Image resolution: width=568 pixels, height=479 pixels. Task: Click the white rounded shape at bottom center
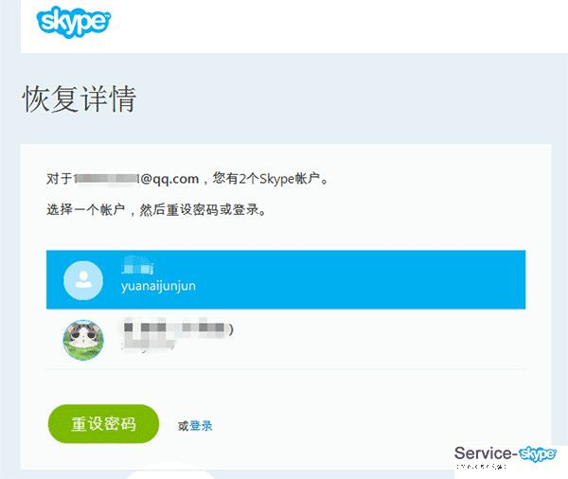[170, 473]
